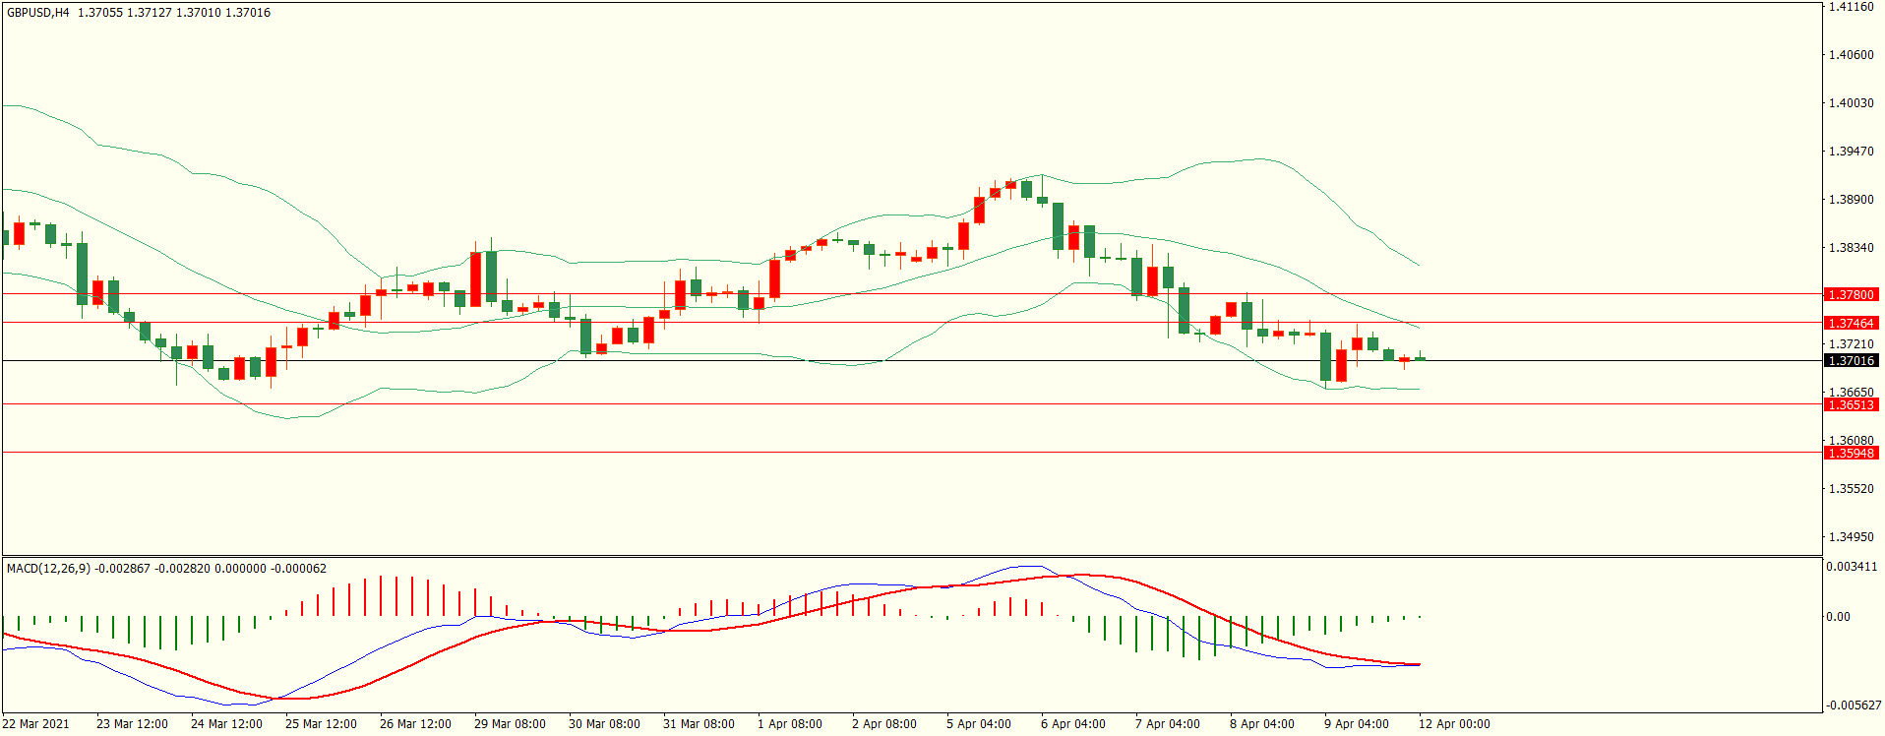This screenshot has height=736, width=1885.
Task: Select the red 1.36513 price level tag
Action: coord(1851,405)
